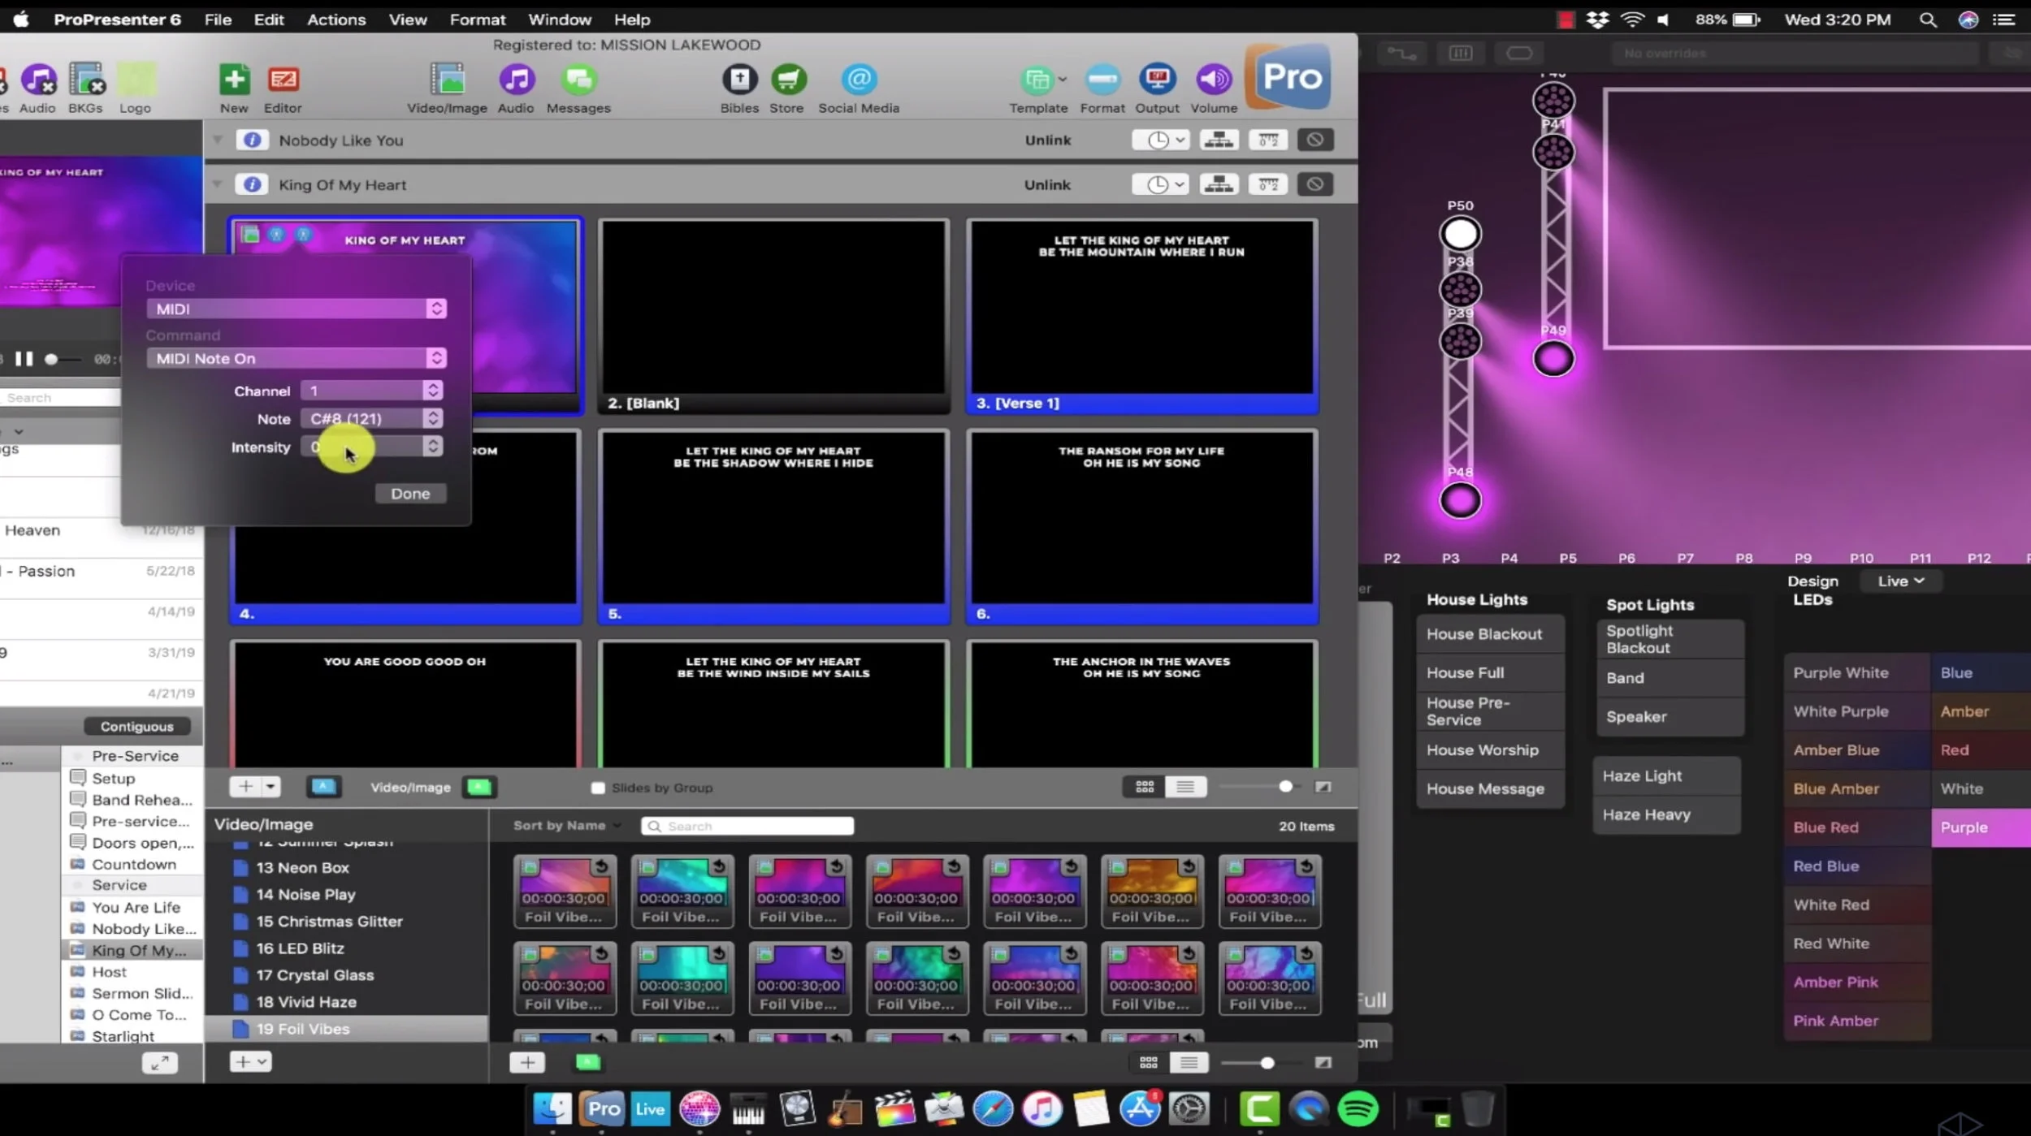Open arrangement icon for King Of My Heart

(x=1219, y=184)
